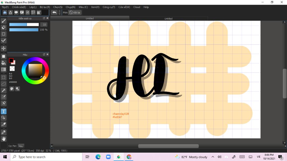Switch to the Cọ: Pen panel tab
287x161 pixels.
(12, 146)
